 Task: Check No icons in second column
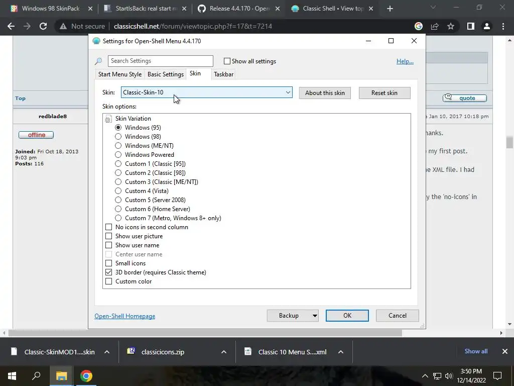click(108, 227)
